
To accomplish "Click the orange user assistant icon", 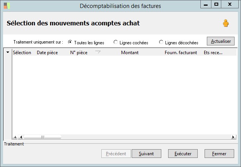I will pos(226,23).
